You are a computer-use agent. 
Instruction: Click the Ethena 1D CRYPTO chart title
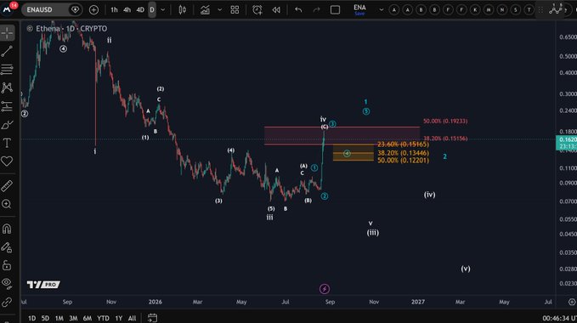pos(71,29)
